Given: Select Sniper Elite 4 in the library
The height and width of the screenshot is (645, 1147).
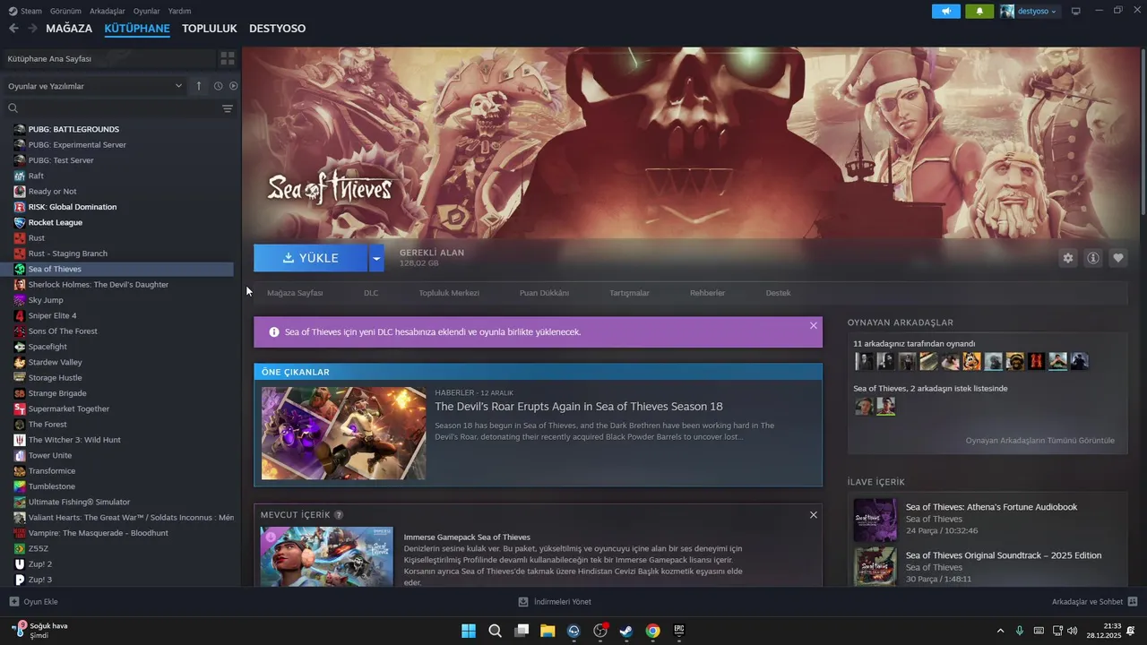Looking at the screenshot, I should (x=119, y=315).
